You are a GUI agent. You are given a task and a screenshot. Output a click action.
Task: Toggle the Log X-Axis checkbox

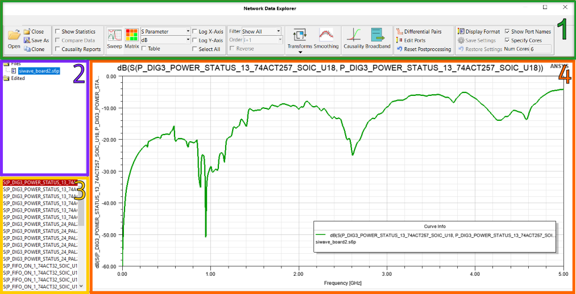(195, 32)
